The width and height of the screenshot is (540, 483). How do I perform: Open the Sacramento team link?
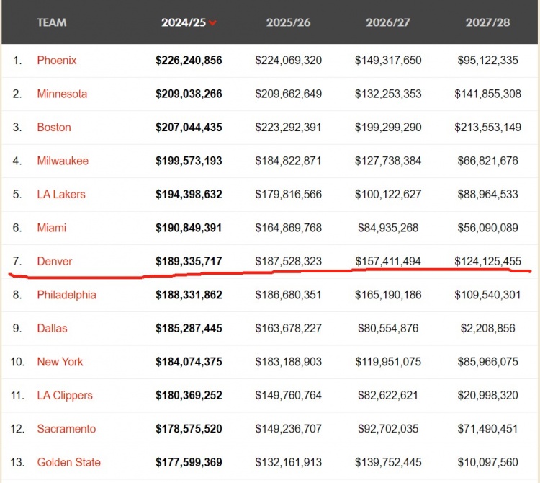[x=66, y=428]
